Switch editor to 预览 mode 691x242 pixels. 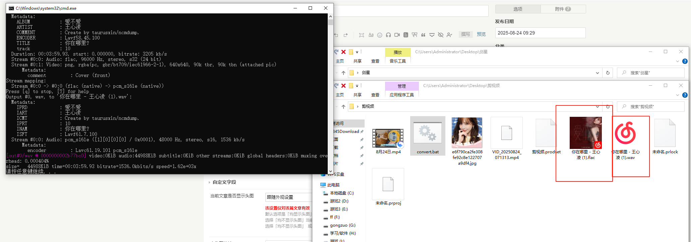[481, 34]
